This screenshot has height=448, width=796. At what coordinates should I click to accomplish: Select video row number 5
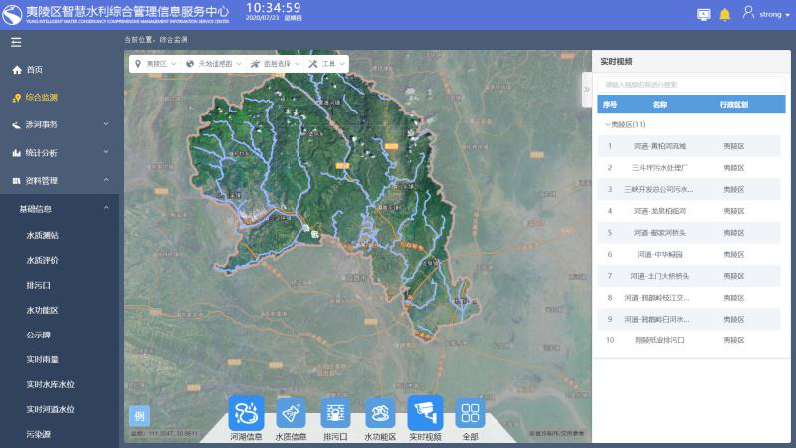pyautogui.click(x=689, y=233)
